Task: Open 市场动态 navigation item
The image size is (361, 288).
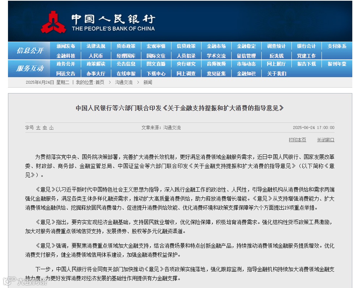Action: point(246,64)
